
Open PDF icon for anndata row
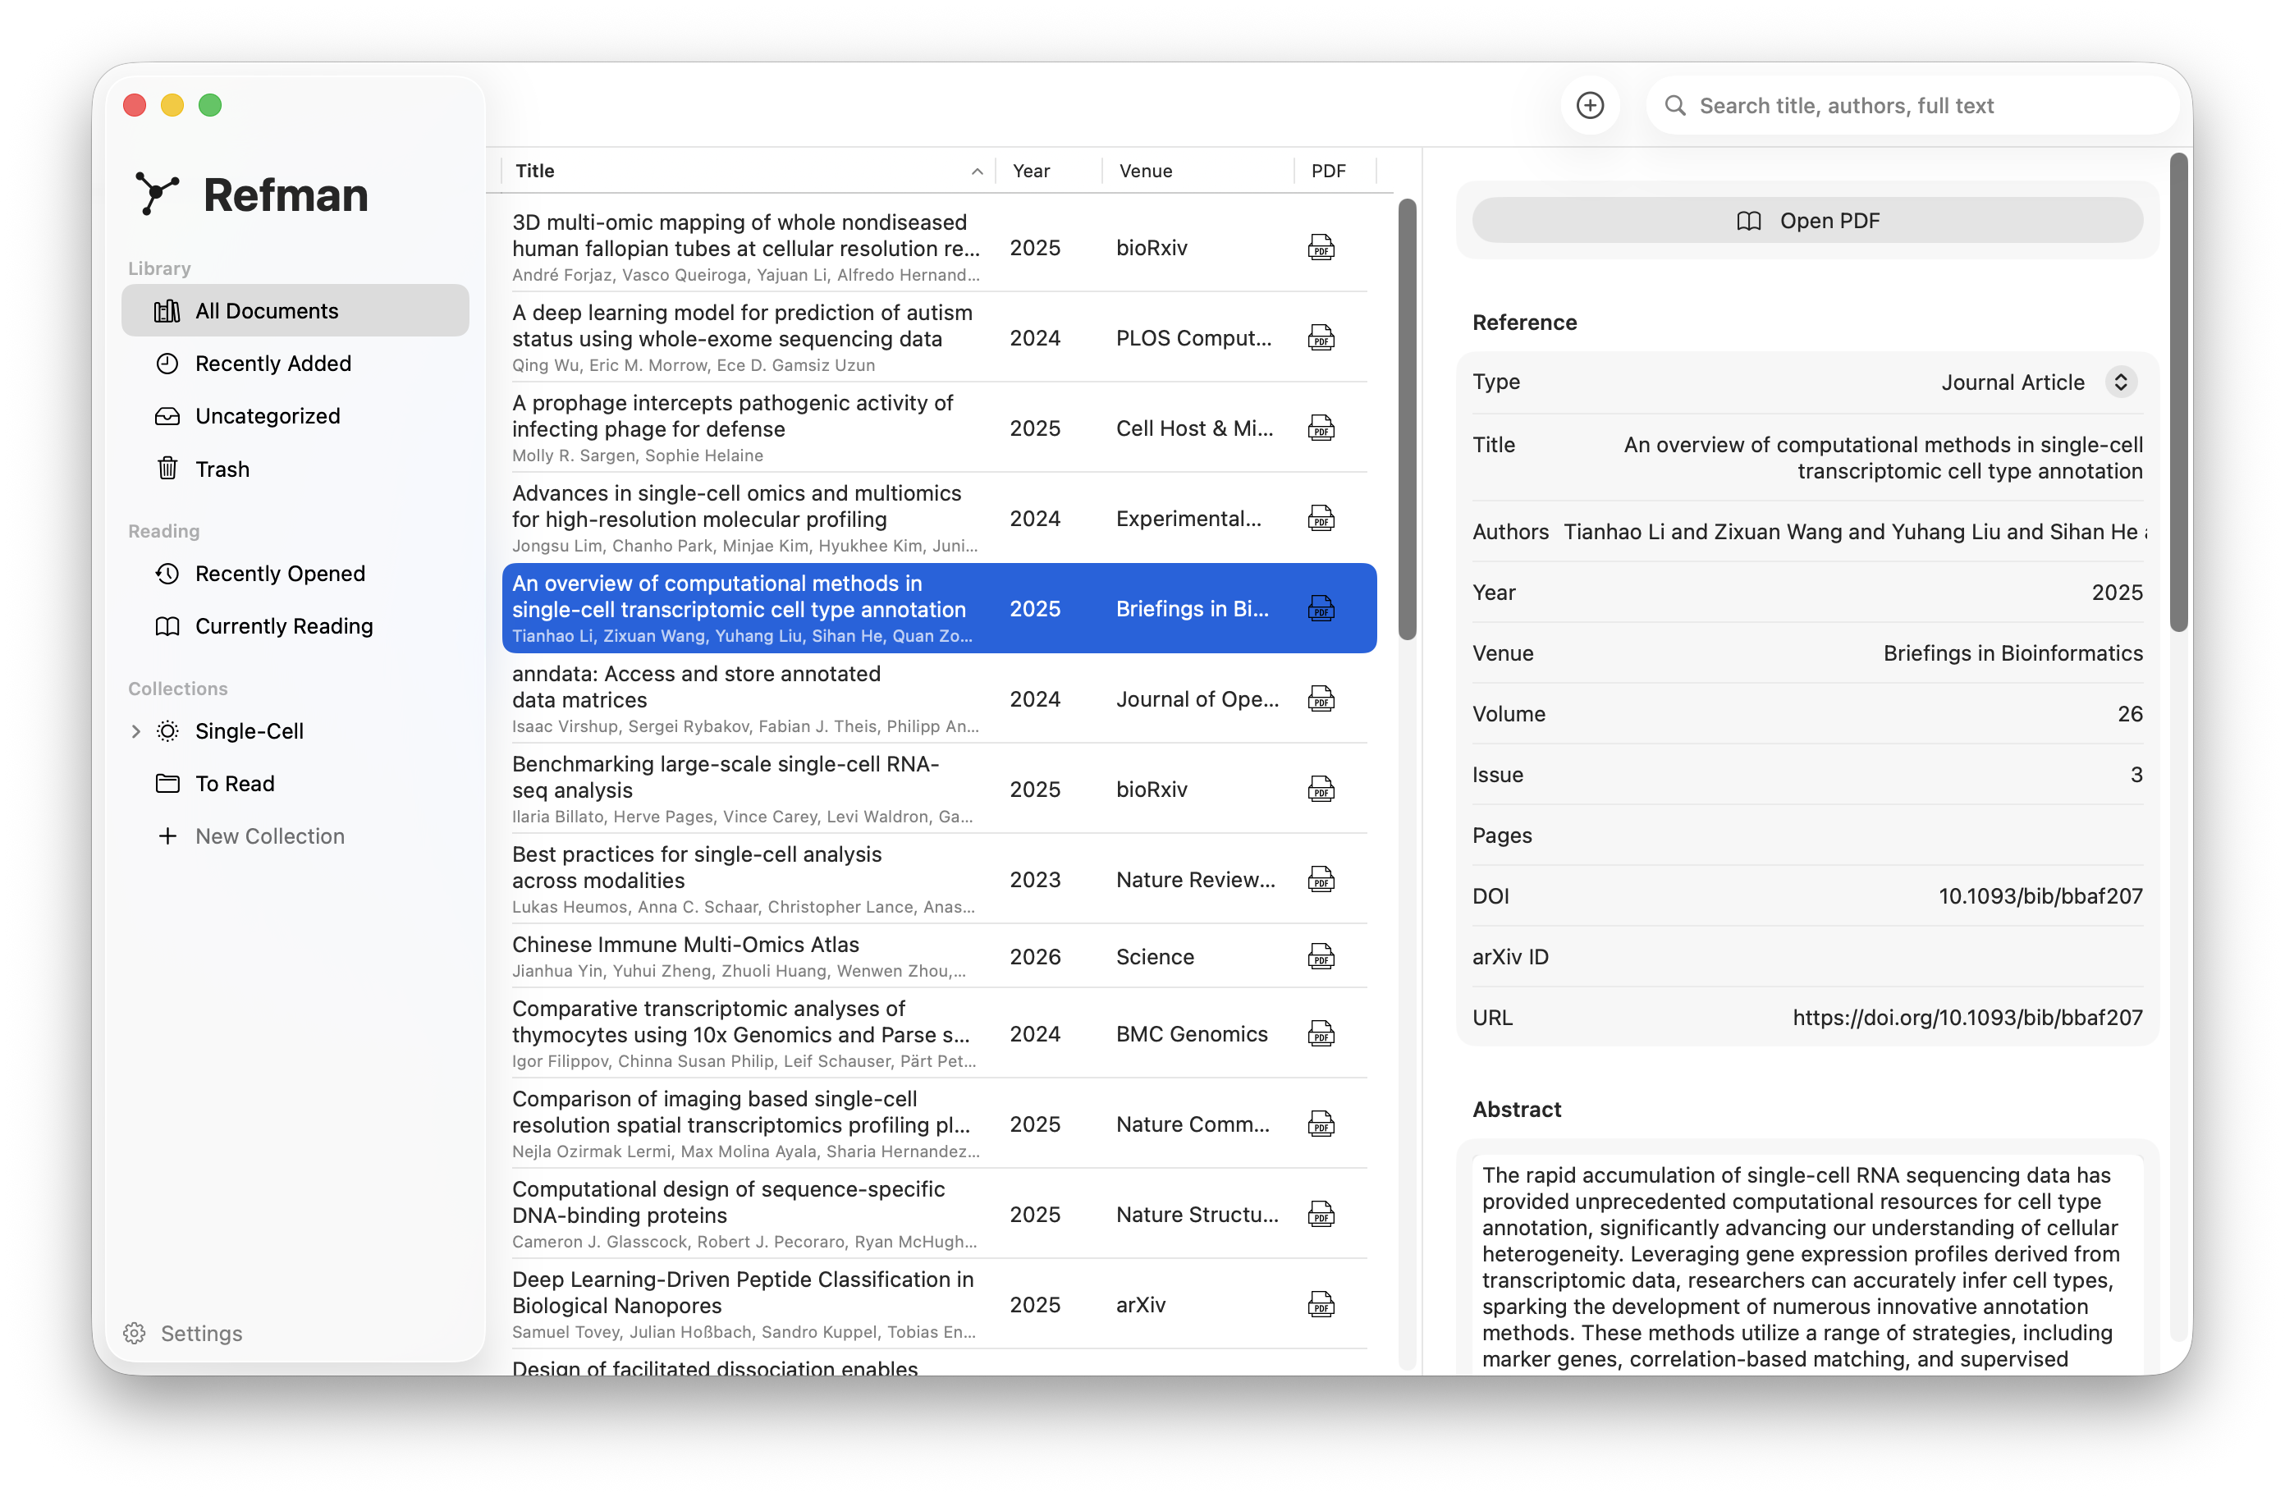click(x=1321, y=699)
